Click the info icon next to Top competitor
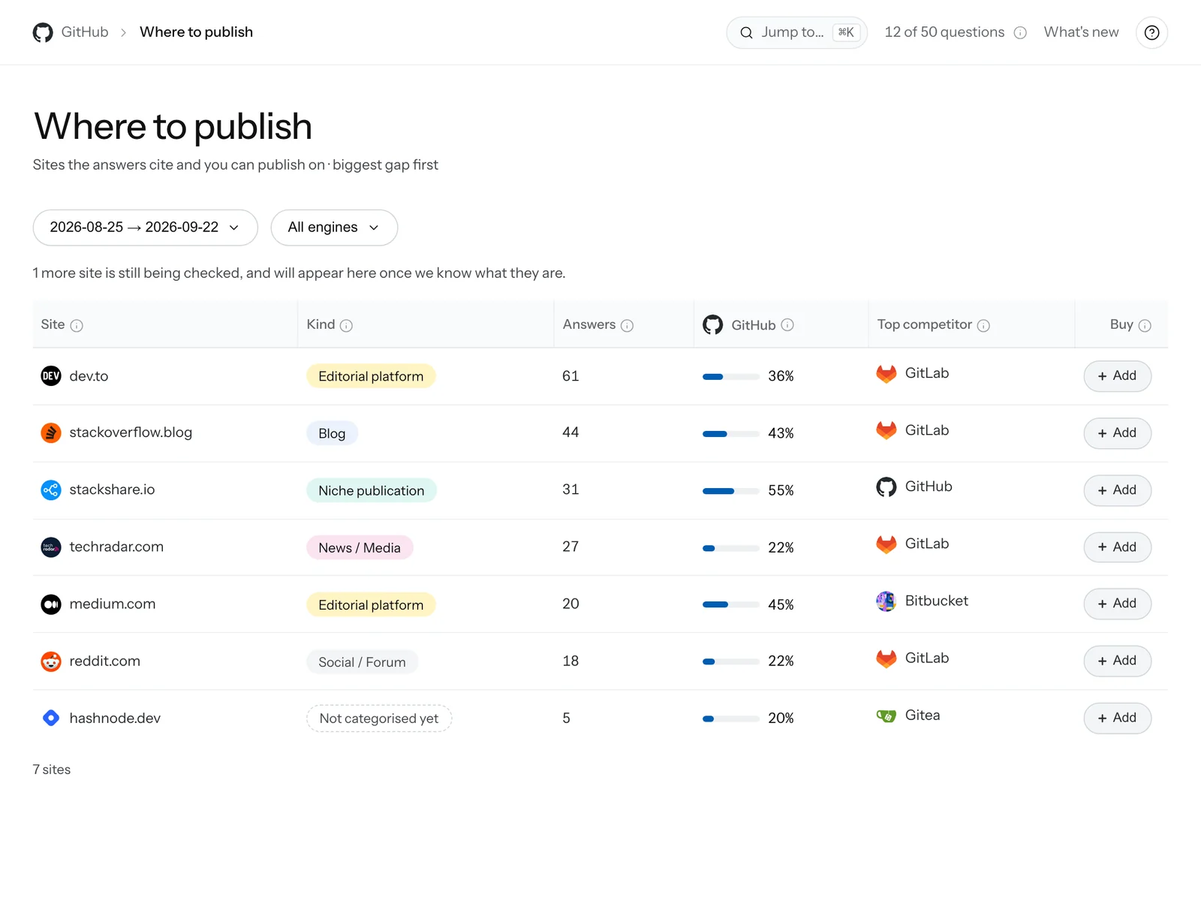The width and height of the screenshot is (1201, 919). point(983,325)
